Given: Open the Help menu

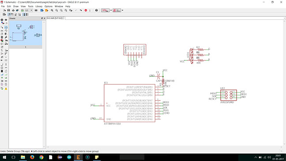Looking at the screenshot, I should tap(68, 6).
